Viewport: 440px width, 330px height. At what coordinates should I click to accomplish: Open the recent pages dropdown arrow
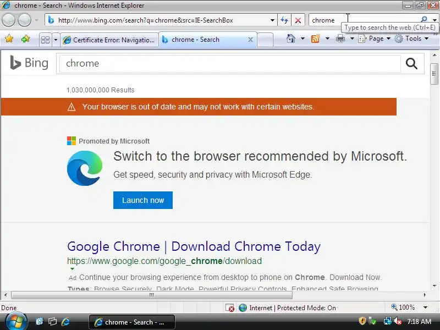click(x=36, y=20)
